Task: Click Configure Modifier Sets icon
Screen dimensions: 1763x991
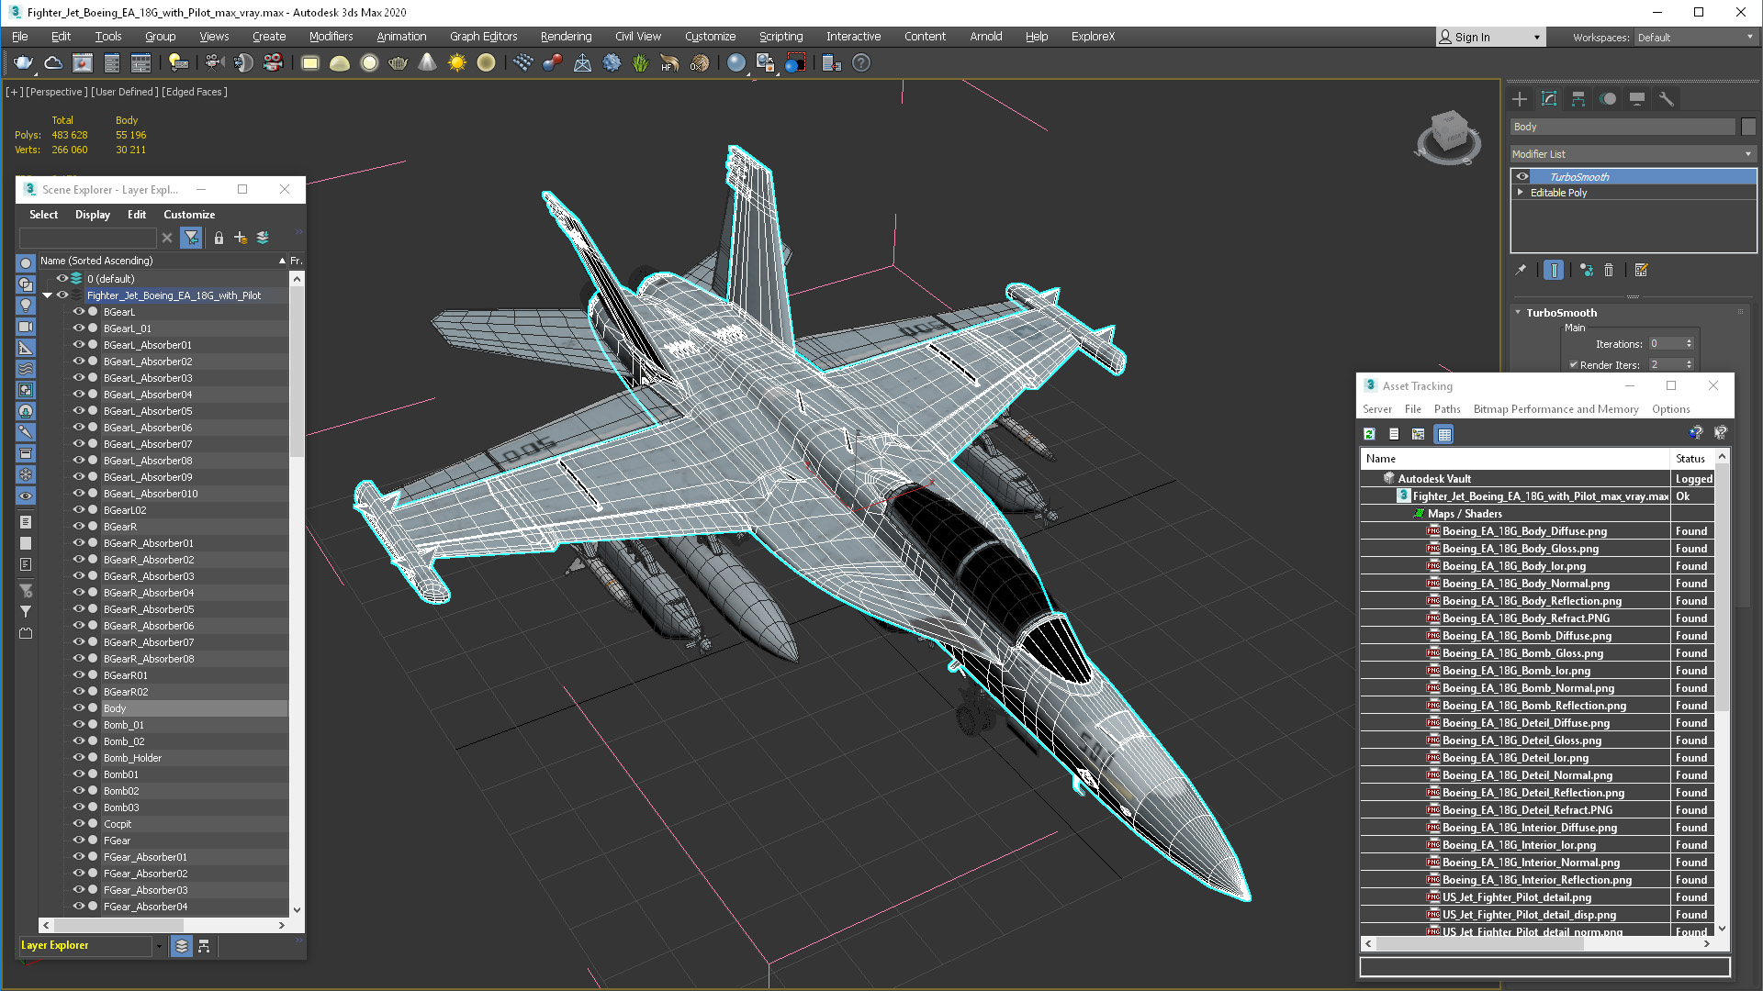Action: [x=1642, y=270]
